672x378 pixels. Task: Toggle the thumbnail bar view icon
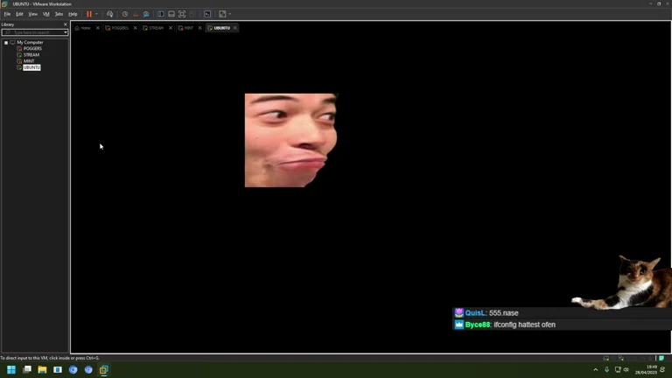click(x=171, y=14)
